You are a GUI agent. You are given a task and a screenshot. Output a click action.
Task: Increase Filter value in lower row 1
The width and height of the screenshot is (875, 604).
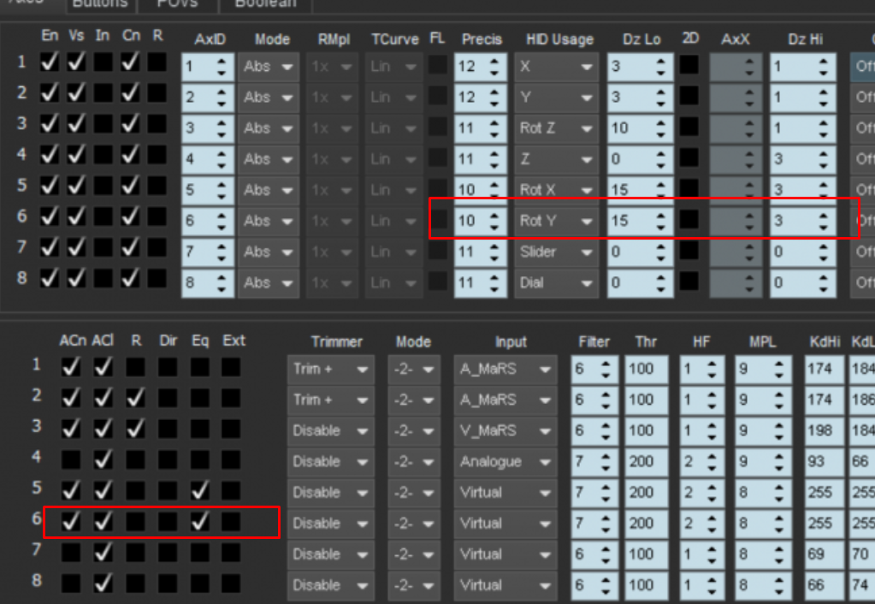tap(606, 364)
